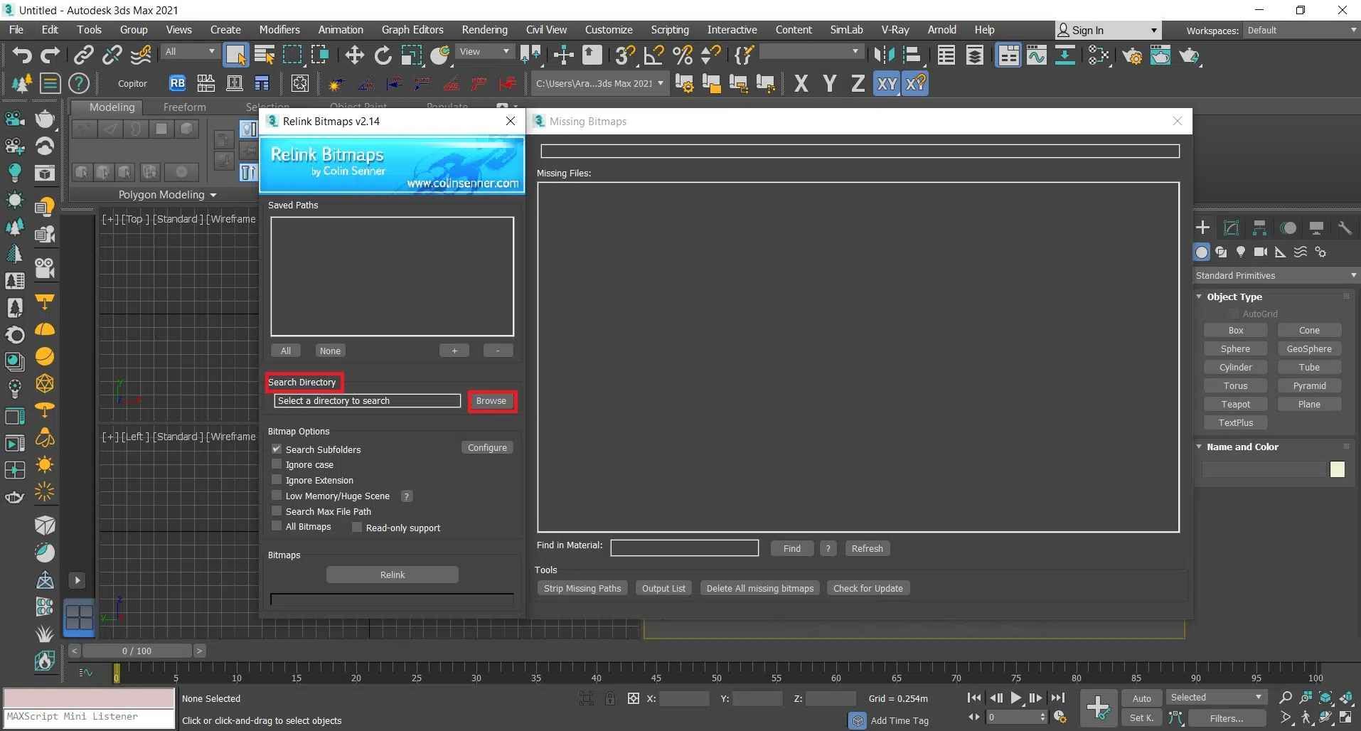Enable the All Bitmaps checkbox
Image resolution: width=1361 pixels, height=731 pixels.
(x=277, y=526)
